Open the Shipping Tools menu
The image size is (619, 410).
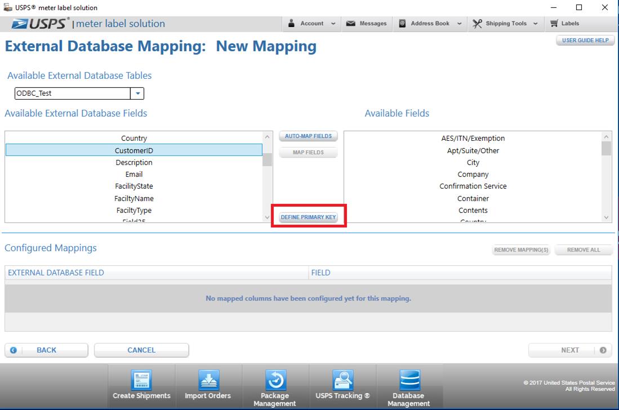[x=506, y=24]
